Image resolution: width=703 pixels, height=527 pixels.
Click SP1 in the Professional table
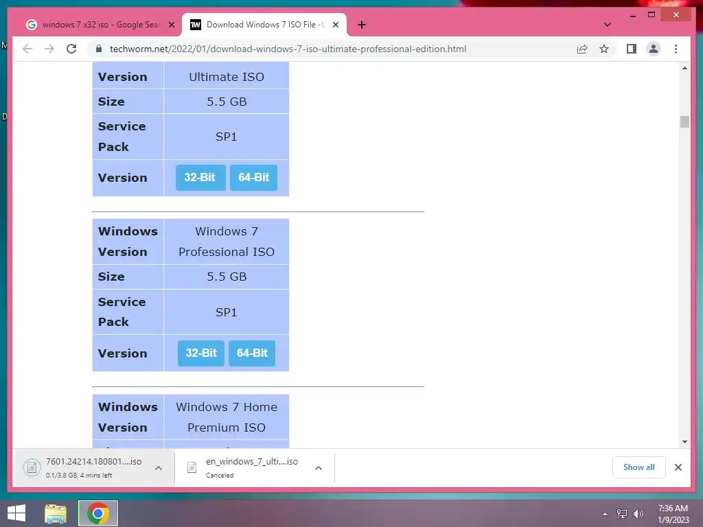click(226, 312)
